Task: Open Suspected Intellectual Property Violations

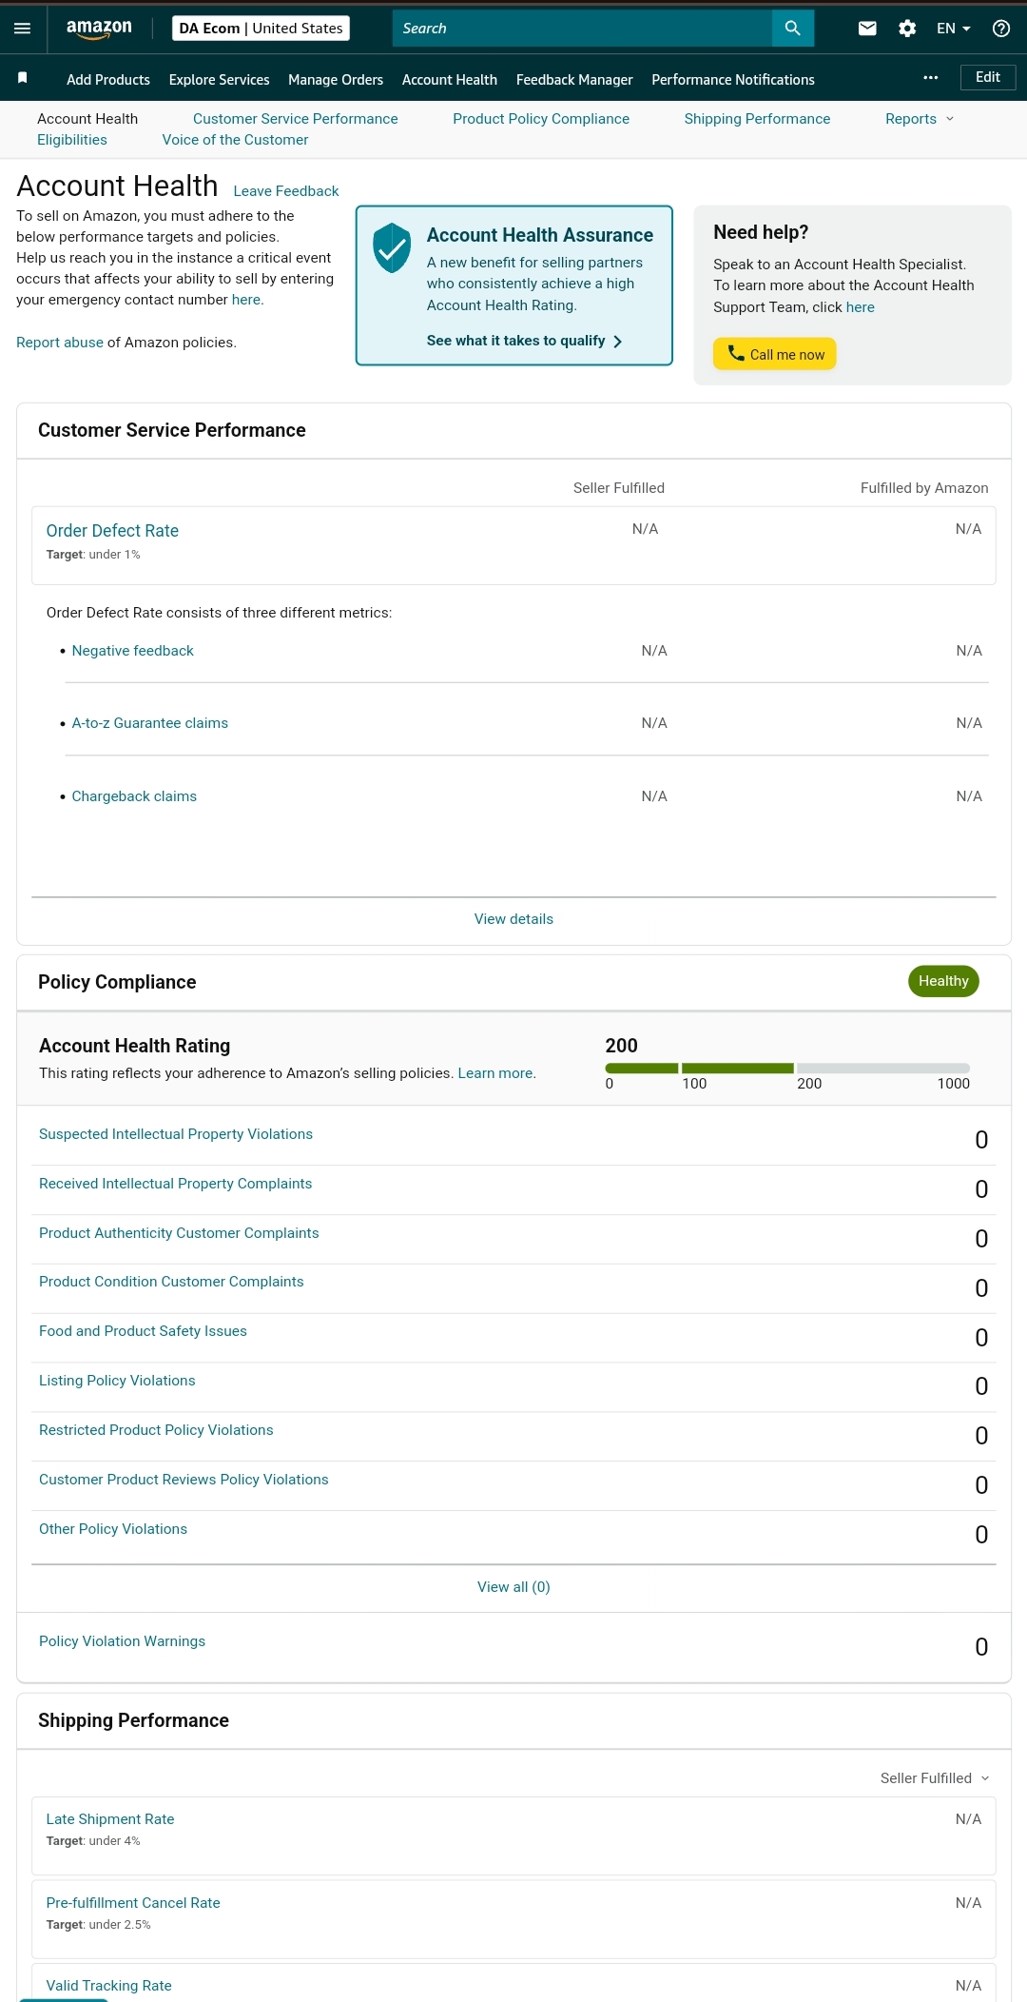Action: point(176,1134)
